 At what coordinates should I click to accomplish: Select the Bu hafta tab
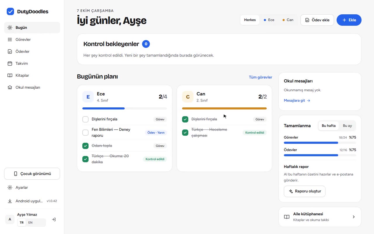pos(329,126)
